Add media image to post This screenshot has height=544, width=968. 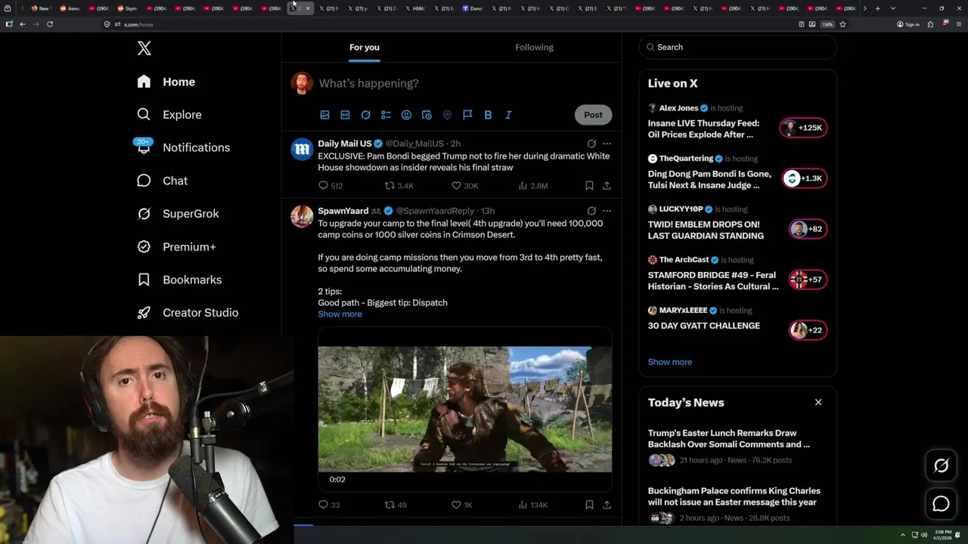324,115
